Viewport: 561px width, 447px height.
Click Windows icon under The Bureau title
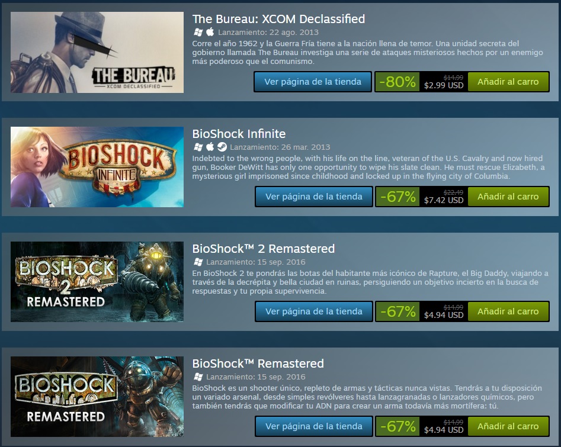198,32
